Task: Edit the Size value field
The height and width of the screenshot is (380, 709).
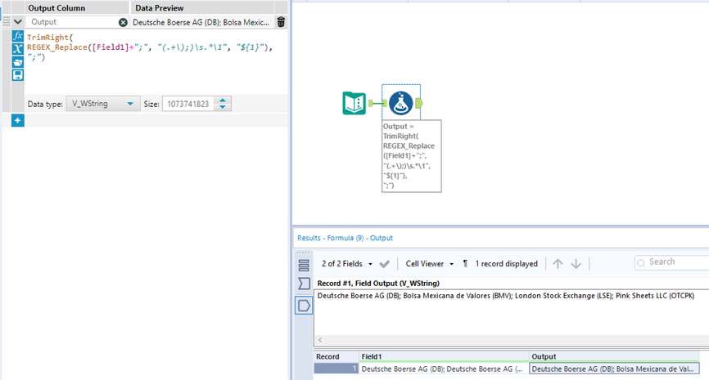Action: [188, 104]
